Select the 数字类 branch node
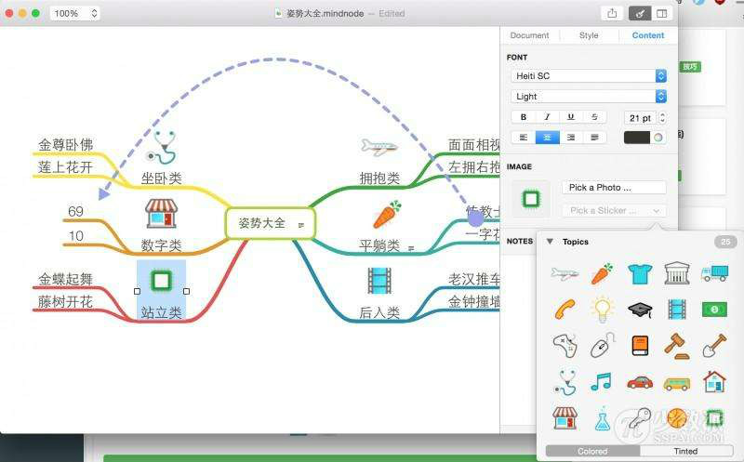Image resolution: width=744 pixels, height=462 pixels. (161, 245)
